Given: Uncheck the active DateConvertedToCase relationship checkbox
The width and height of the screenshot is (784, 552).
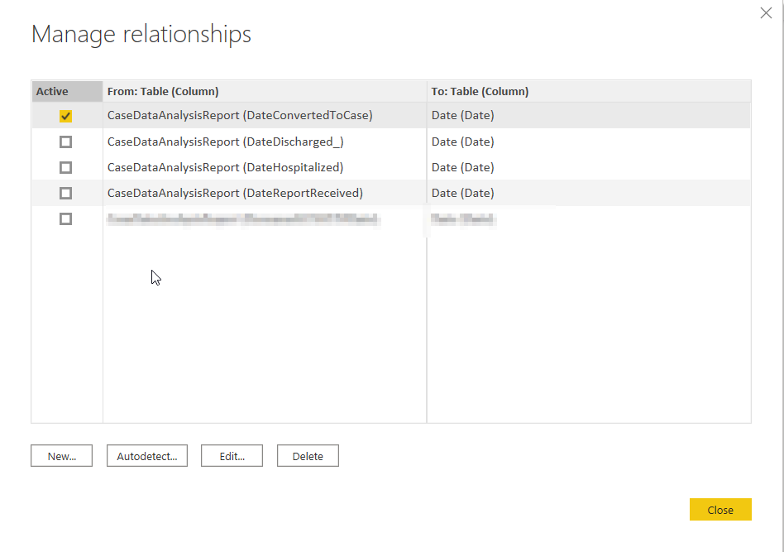Looking at the screenshot, I should pos(65,116).
